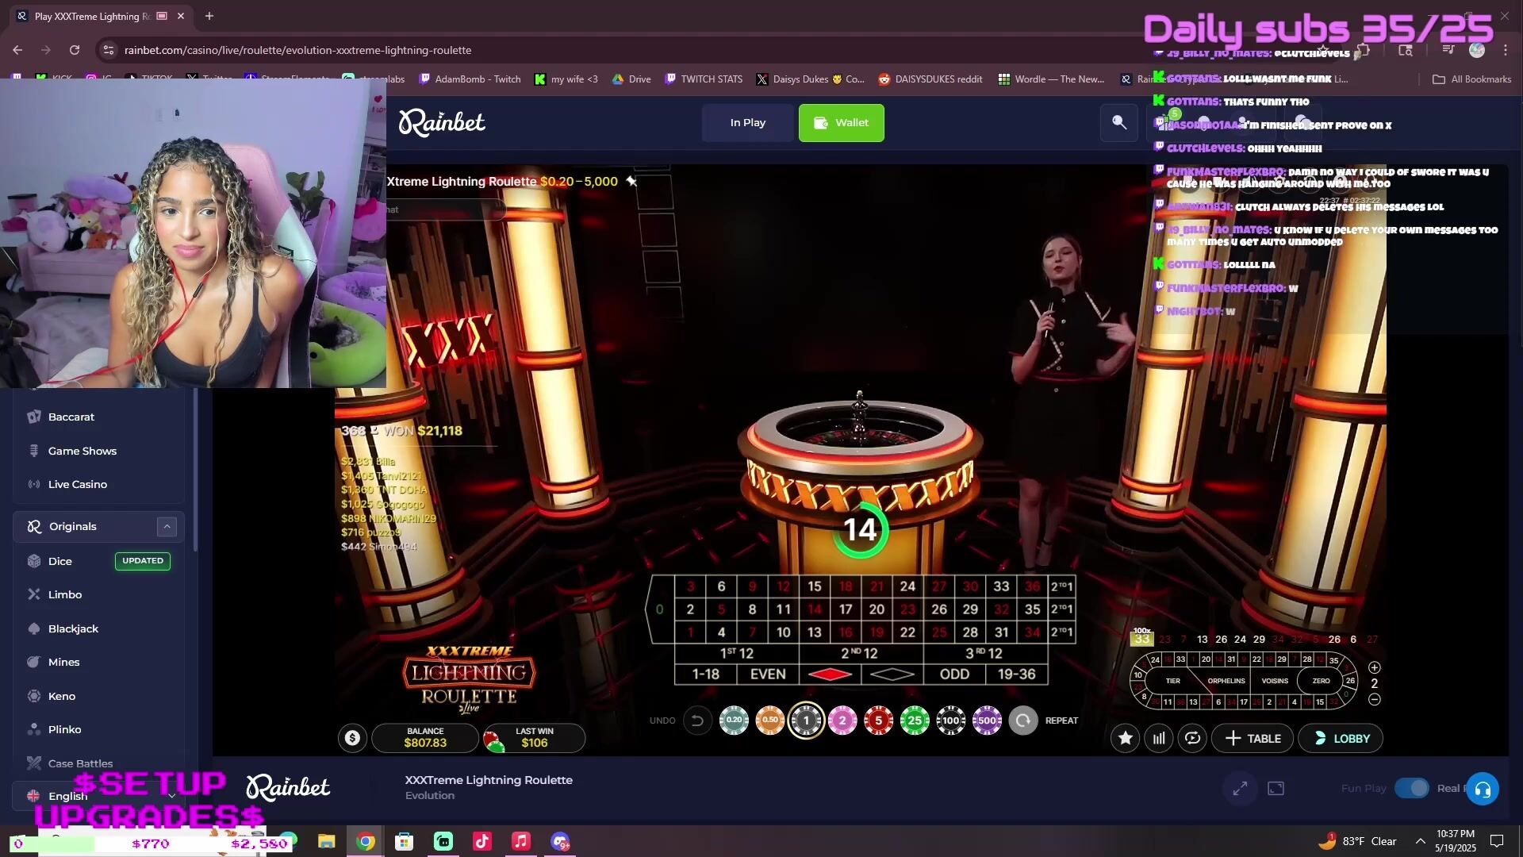
Task: Decrease racetrack neighbours with minus
Action: 1375,700
